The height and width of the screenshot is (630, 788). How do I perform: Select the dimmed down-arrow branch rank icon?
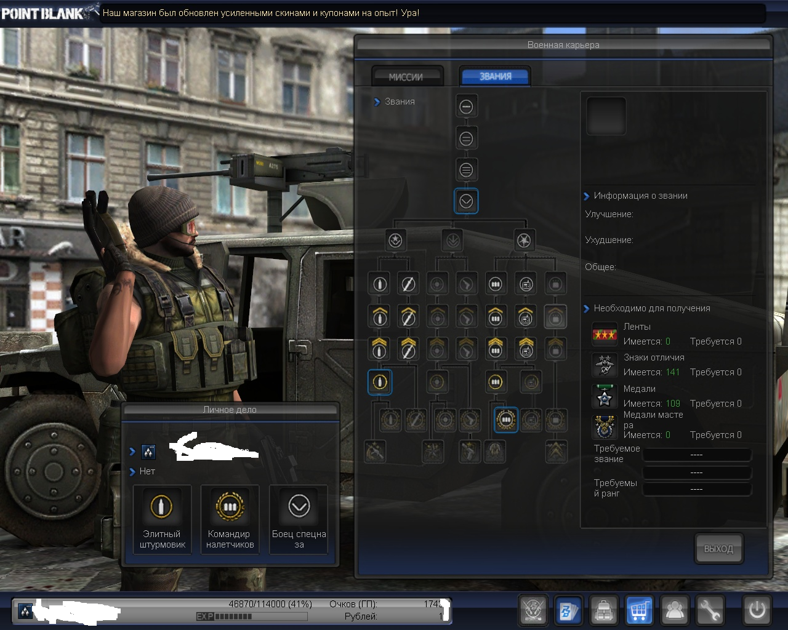[452, 241]
